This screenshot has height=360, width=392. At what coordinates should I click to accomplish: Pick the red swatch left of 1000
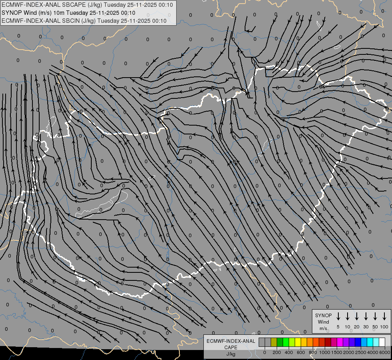(x=322, y=342)
